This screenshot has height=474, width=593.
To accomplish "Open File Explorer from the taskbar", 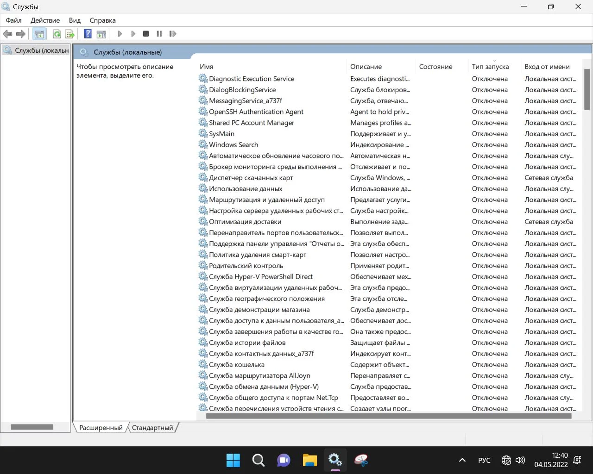I will pos(309,460).
